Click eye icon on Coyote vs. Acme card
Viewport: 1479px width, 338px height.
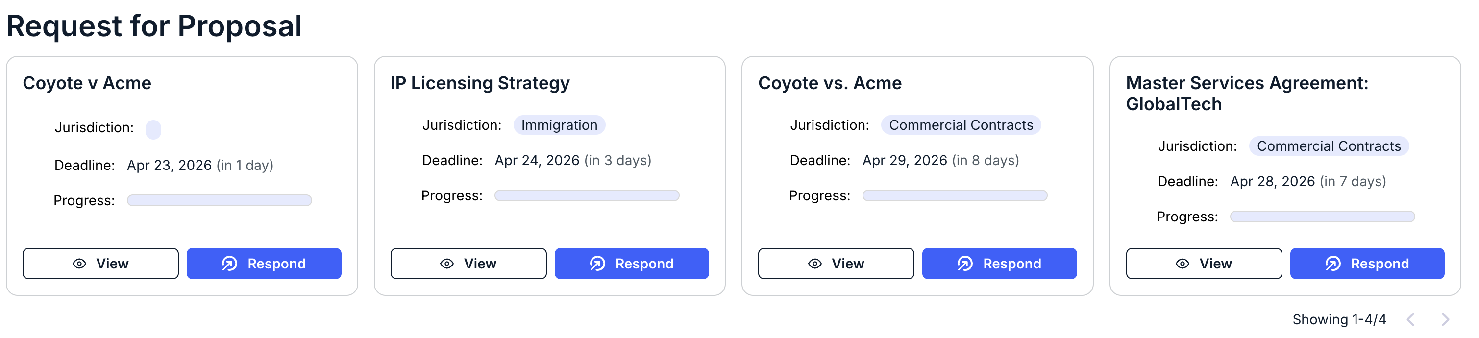(814, 264)
